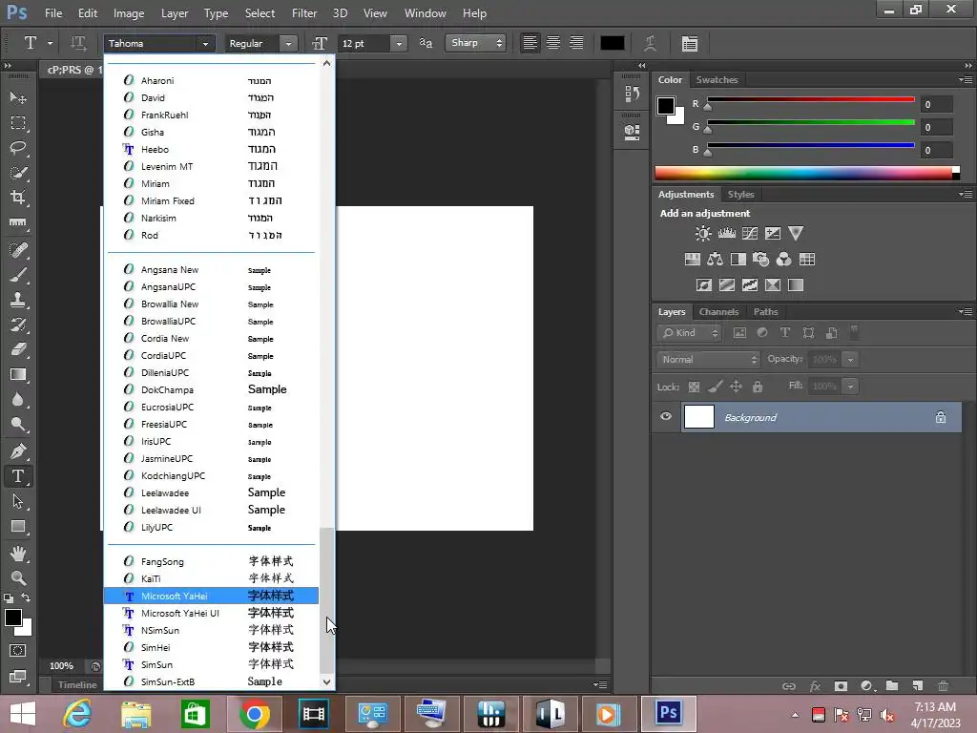Add a Color Balance adjustment
977x733 pixels.
pyautogui.click(x=715, y=260)
